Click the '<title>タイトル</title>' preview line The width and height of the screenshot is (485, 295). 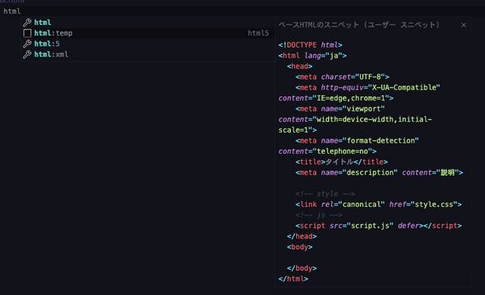click(341, 162)
